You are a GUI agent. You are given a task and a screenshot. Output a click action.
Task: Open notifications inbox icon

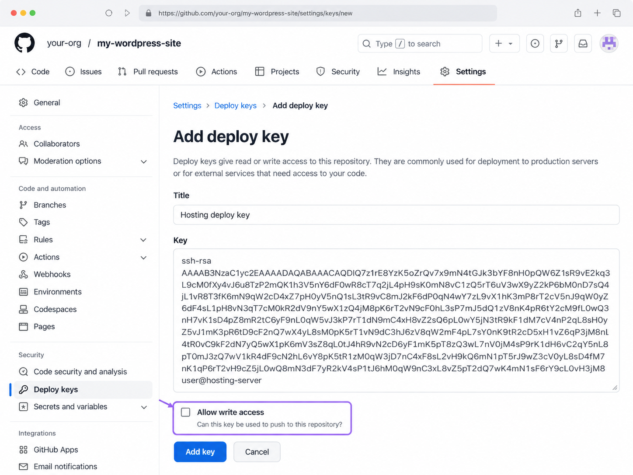click(583, 43)
